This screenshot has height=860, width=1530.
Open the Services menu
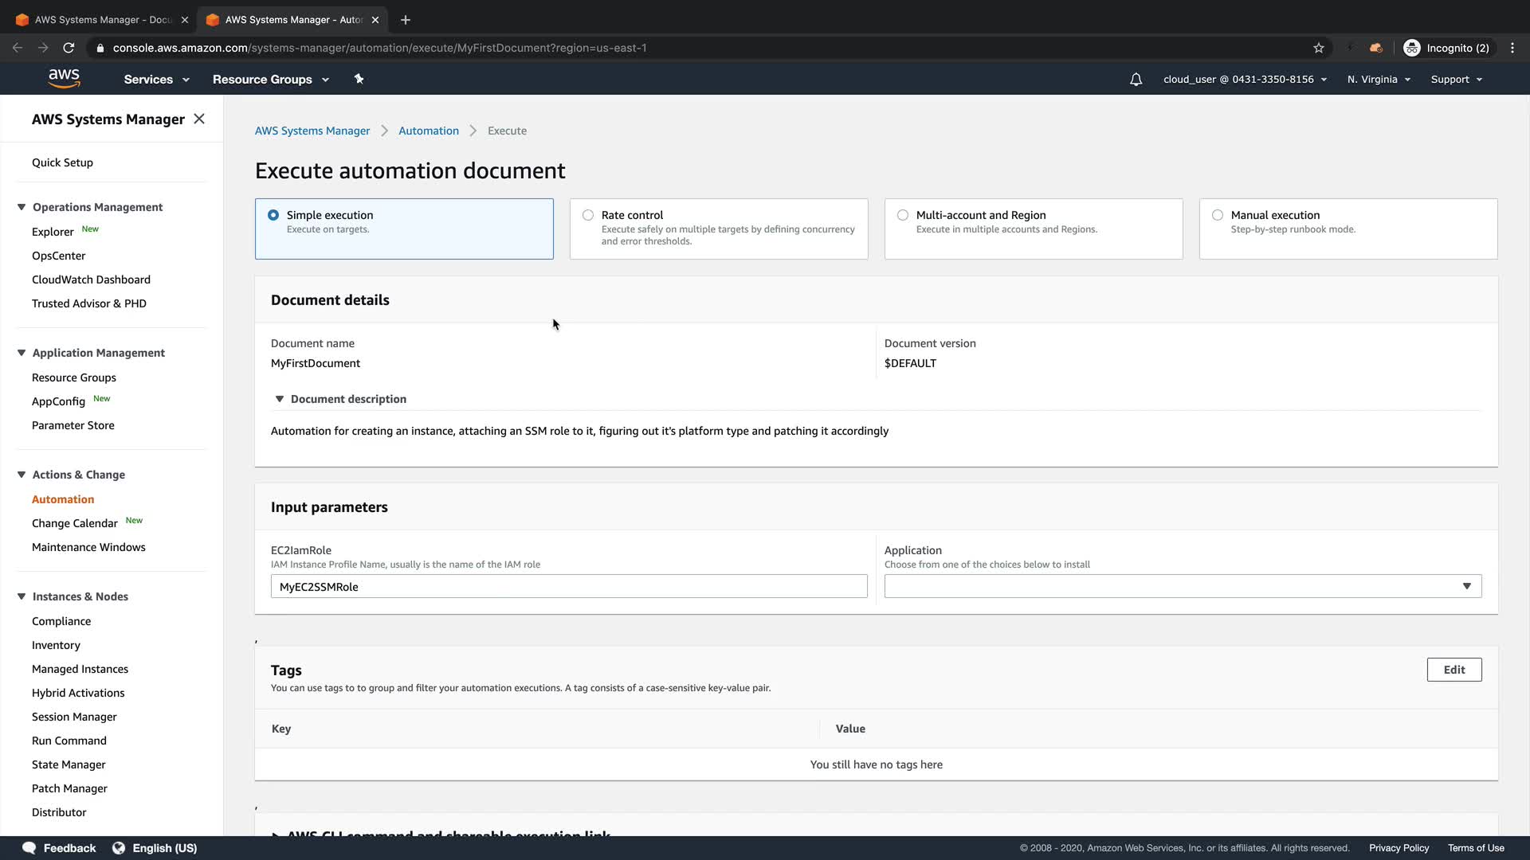[156, 80]
